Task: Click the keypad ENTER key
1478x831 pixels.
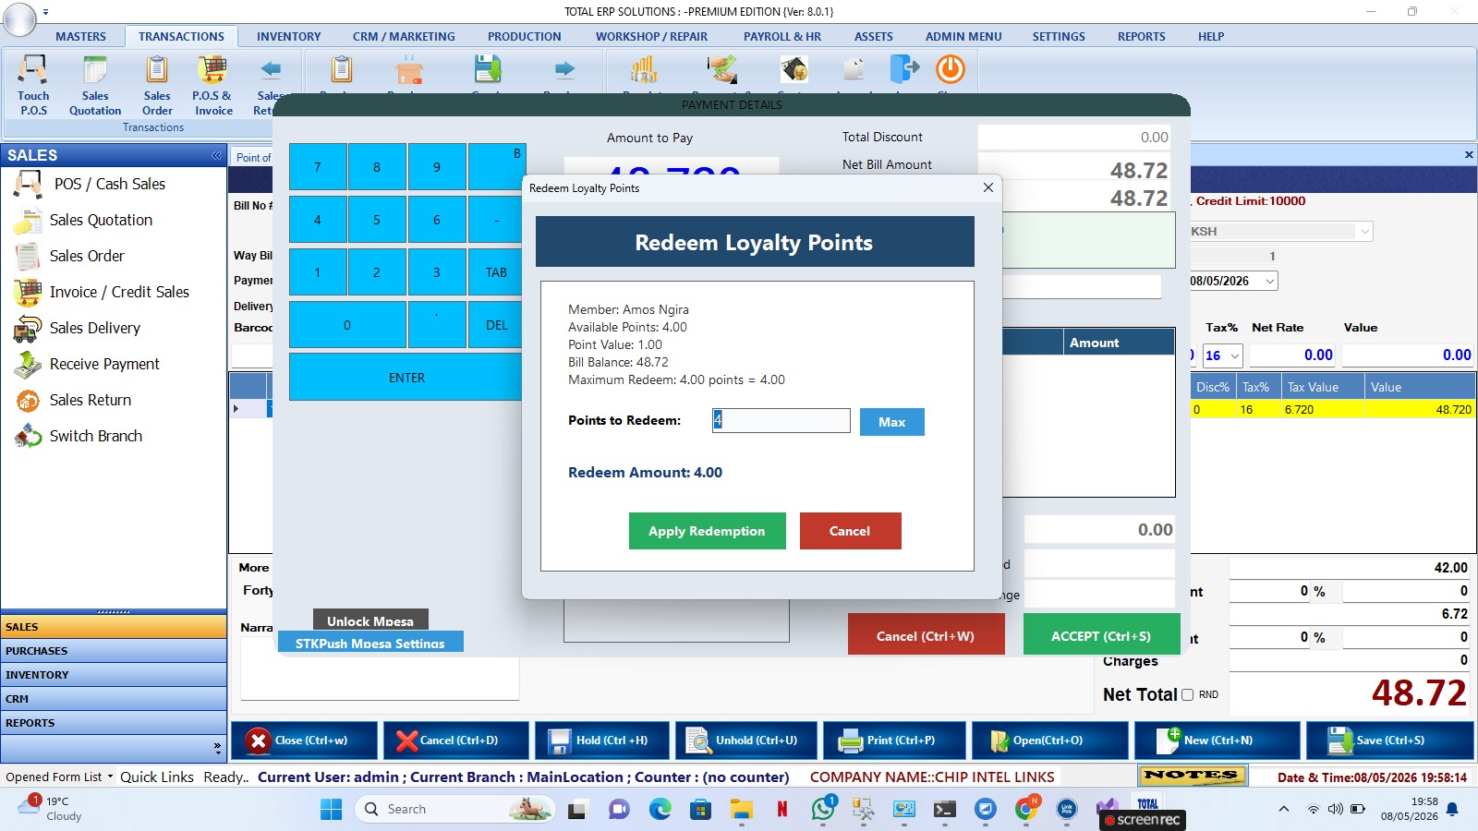Action: pos(406,378)
